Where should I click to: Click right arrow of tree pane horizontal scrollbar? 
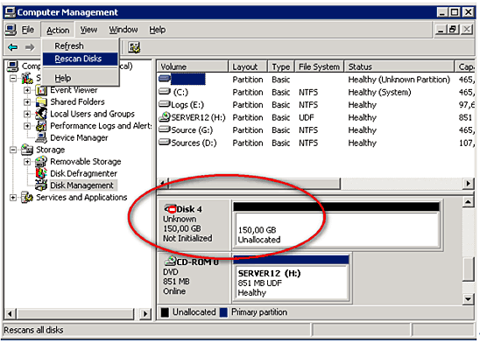(x=145, y=313)
